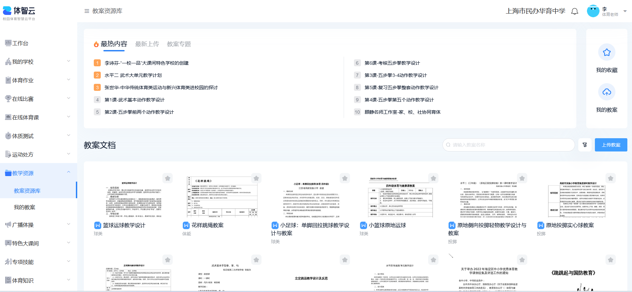Favorite the 武术基本手型 card star
This screenshot has width=632, height=292.
256,260
